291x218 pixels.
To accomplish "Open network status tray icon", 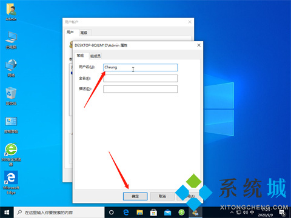I will pos(239,213).
